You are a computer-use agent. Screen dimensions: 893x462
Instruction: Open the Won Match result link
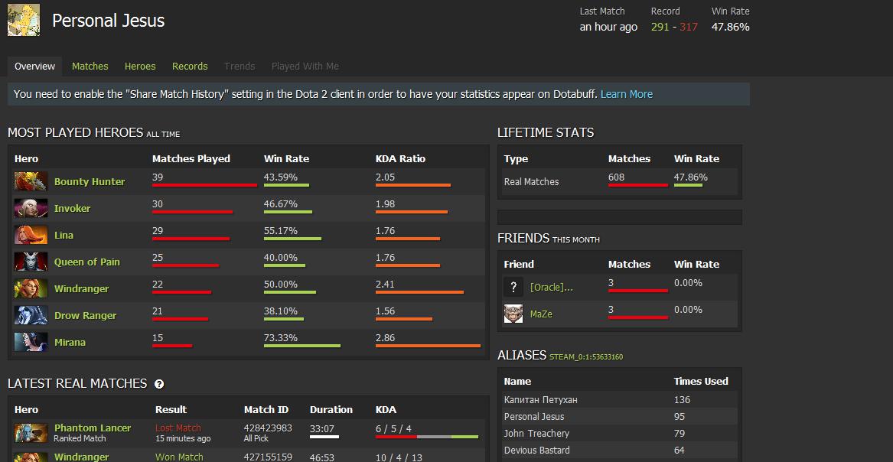(179, 457)
